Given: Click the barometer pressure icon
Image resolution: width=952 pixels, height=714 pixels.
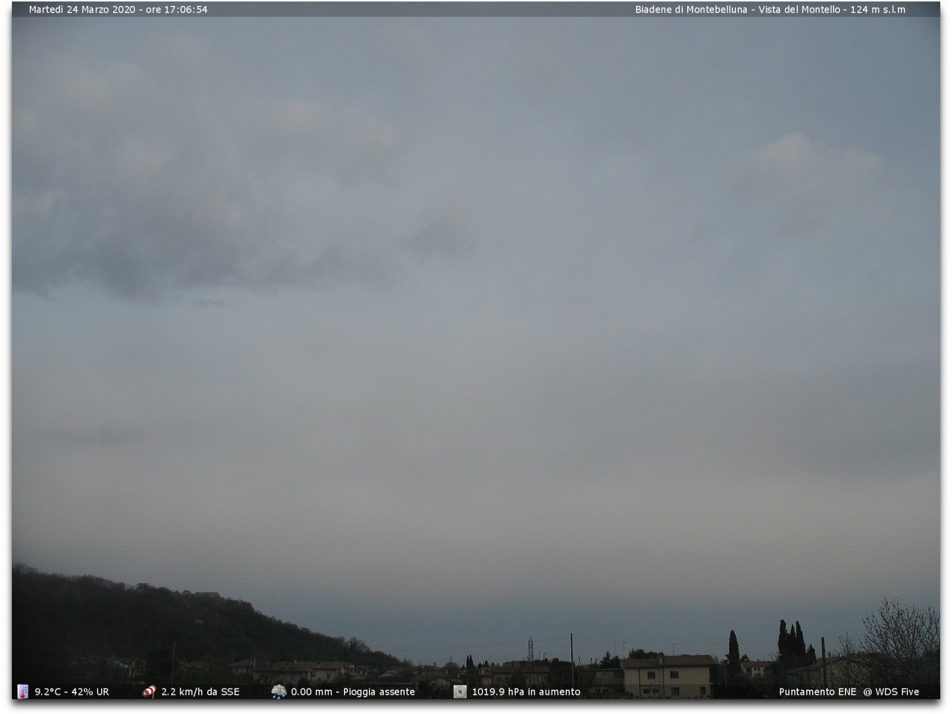Looking at the screenshot, I should click(x=460, y=691).
